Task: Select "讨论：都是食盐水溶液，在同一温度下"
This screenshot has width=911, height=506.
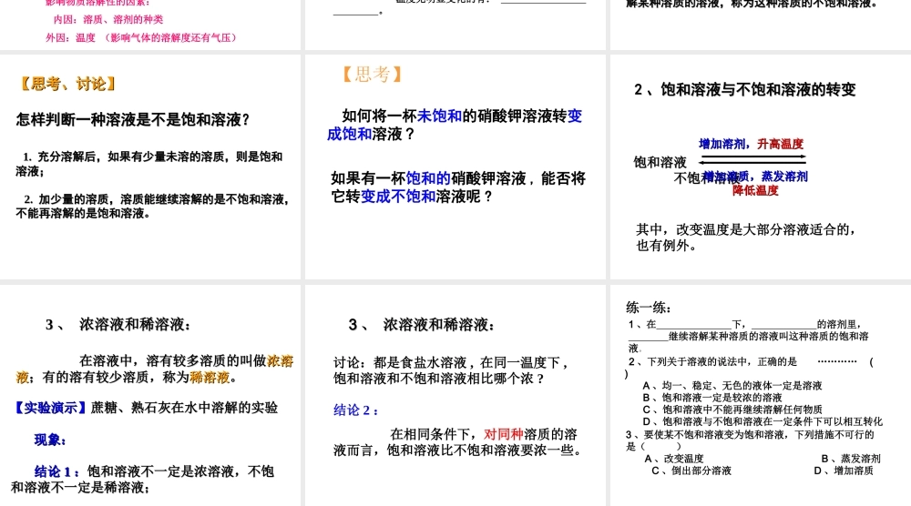Action: coord(451,363)
